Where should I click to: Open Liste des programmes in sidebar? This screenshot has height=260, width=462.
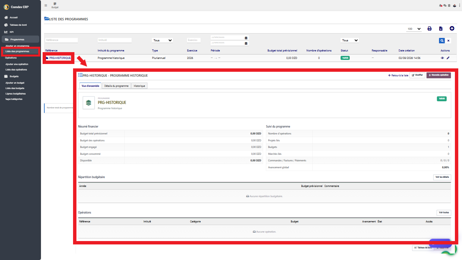click(17, 51)
